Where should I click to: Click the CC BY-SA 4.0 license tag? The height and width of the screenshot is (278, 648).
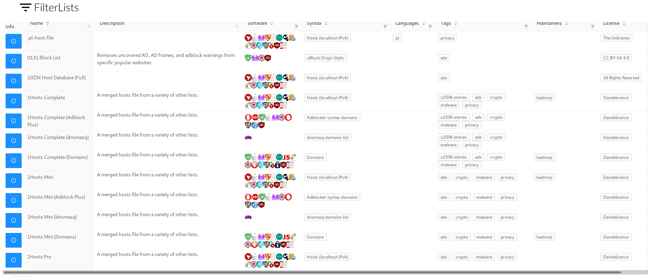(616, 58)
